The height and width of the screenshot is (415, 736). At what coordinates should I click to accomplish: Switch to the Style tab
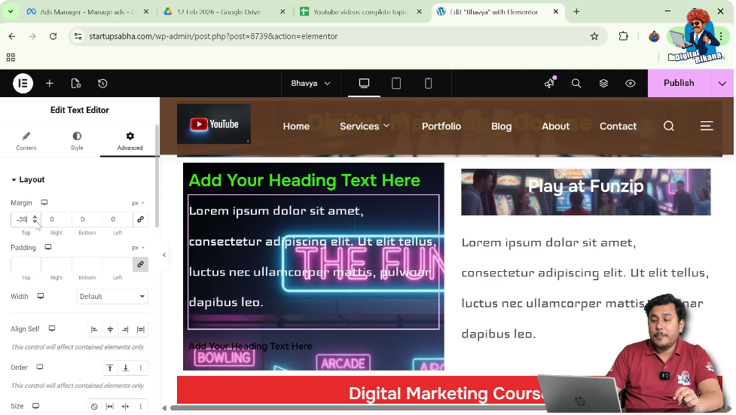[x=77, y=141]
